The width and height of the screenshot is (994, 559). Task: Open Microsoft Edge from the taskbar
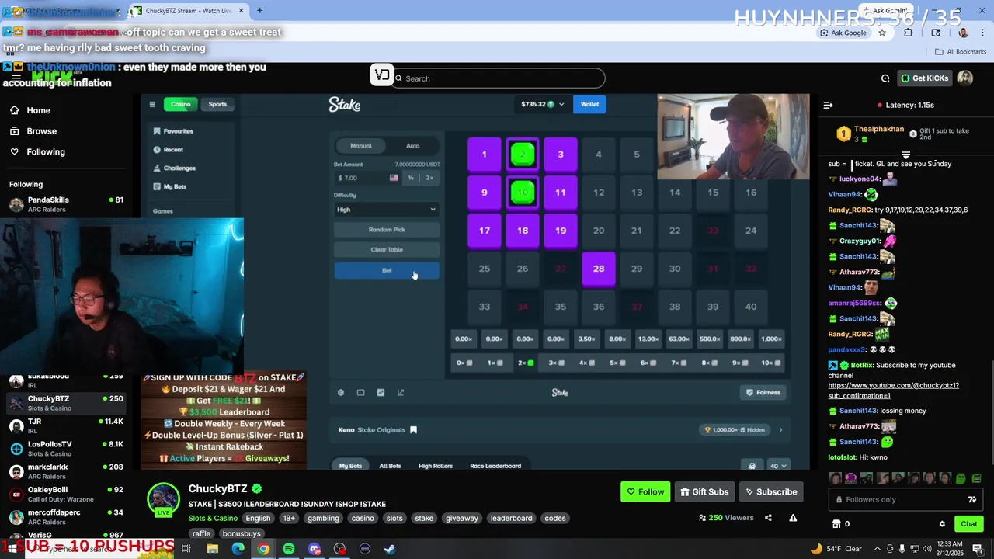[238, 549]
